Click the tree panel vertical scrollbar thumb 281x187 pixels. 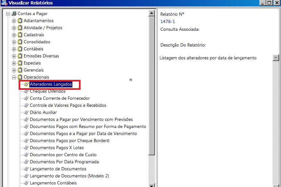pos(152,86)
